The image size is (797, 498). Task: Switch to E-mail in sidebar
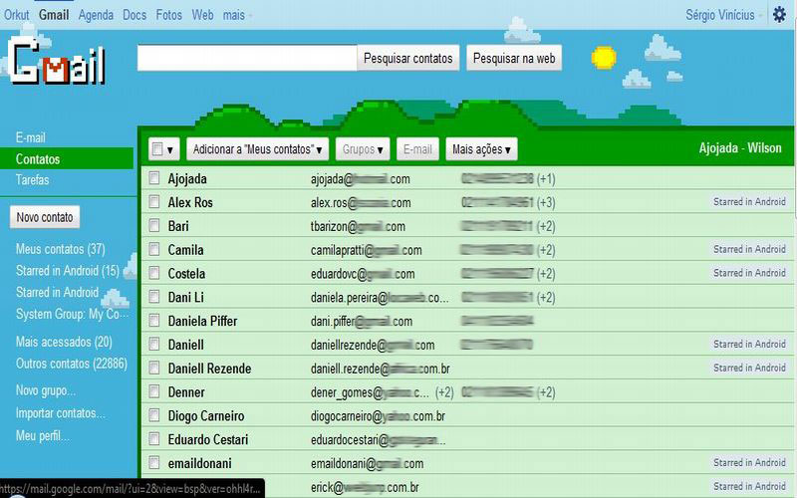coord(31,137)
